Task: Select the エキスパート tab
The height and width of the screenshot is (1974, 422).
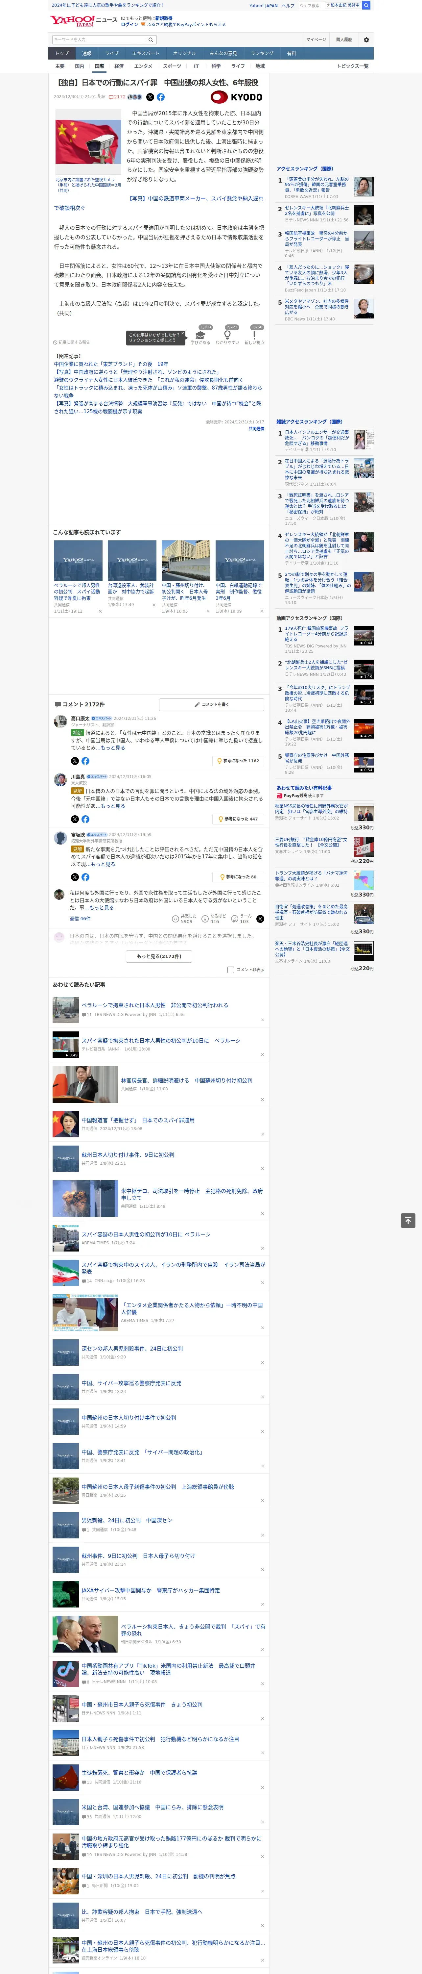Action: (146, 54)
